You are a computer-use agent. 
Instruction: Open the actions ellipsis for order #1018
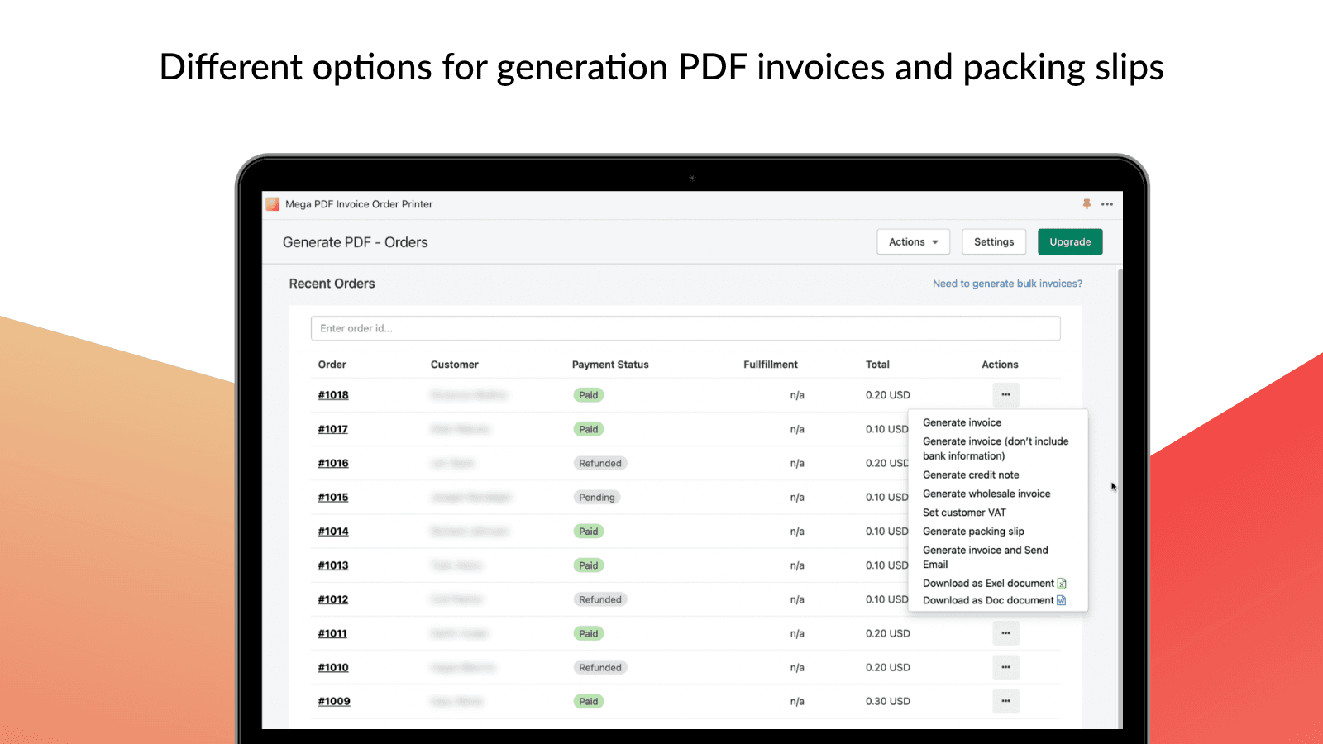click(x=1005, y=394)
